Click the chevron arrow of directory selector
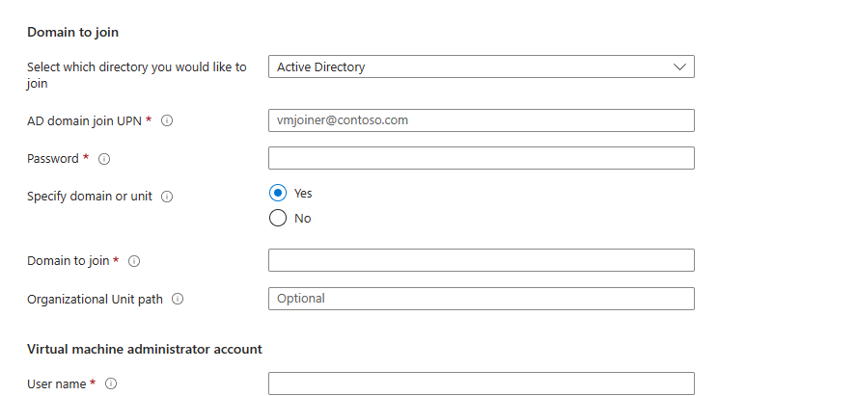The height and width of the screenshot is (396, 856). click(679, 67)
